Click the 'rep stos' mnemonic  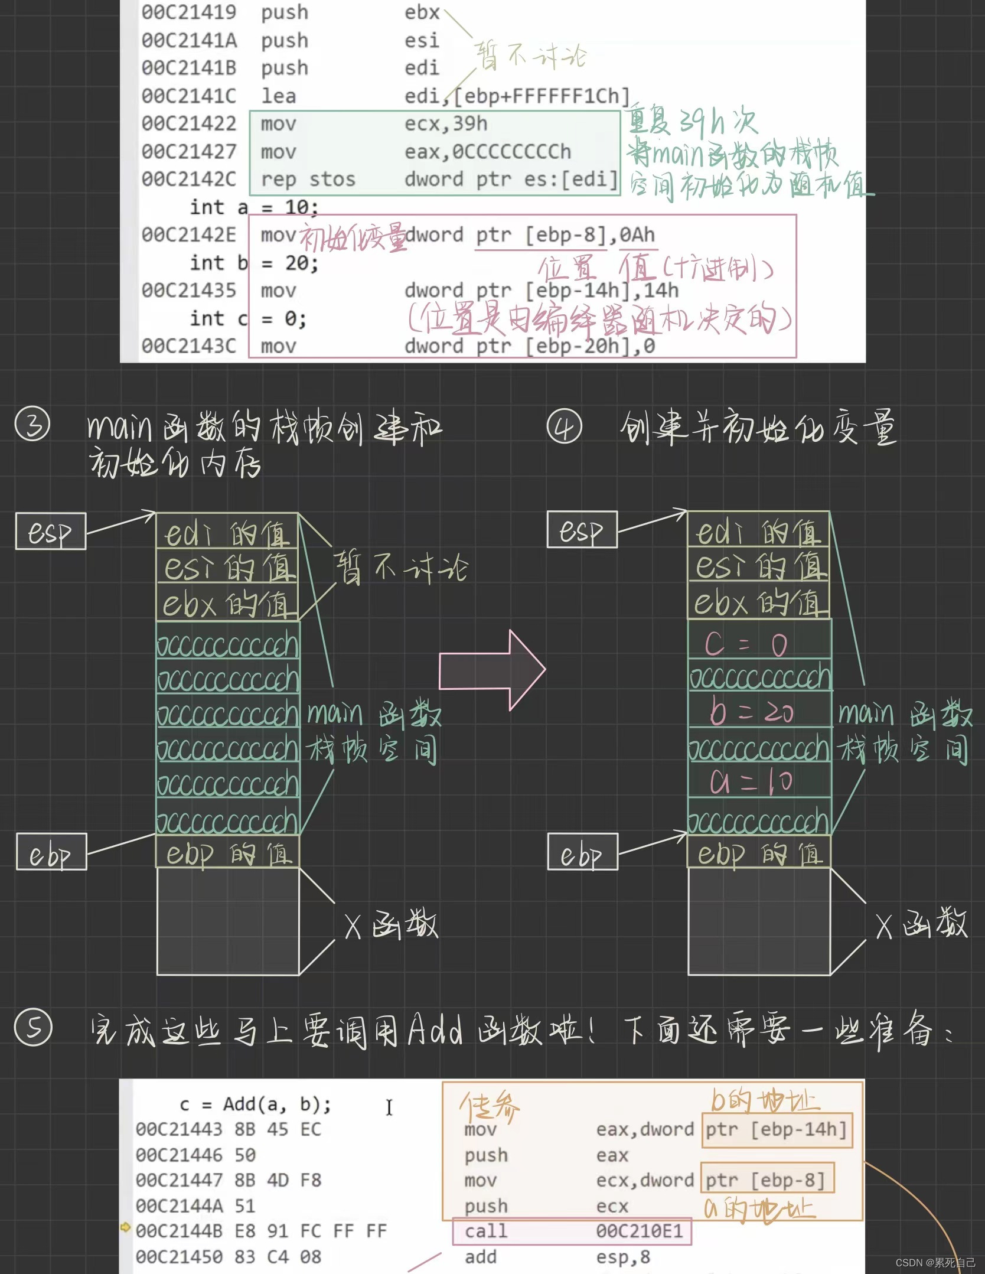pyautogui.click(x=308, y=179)
